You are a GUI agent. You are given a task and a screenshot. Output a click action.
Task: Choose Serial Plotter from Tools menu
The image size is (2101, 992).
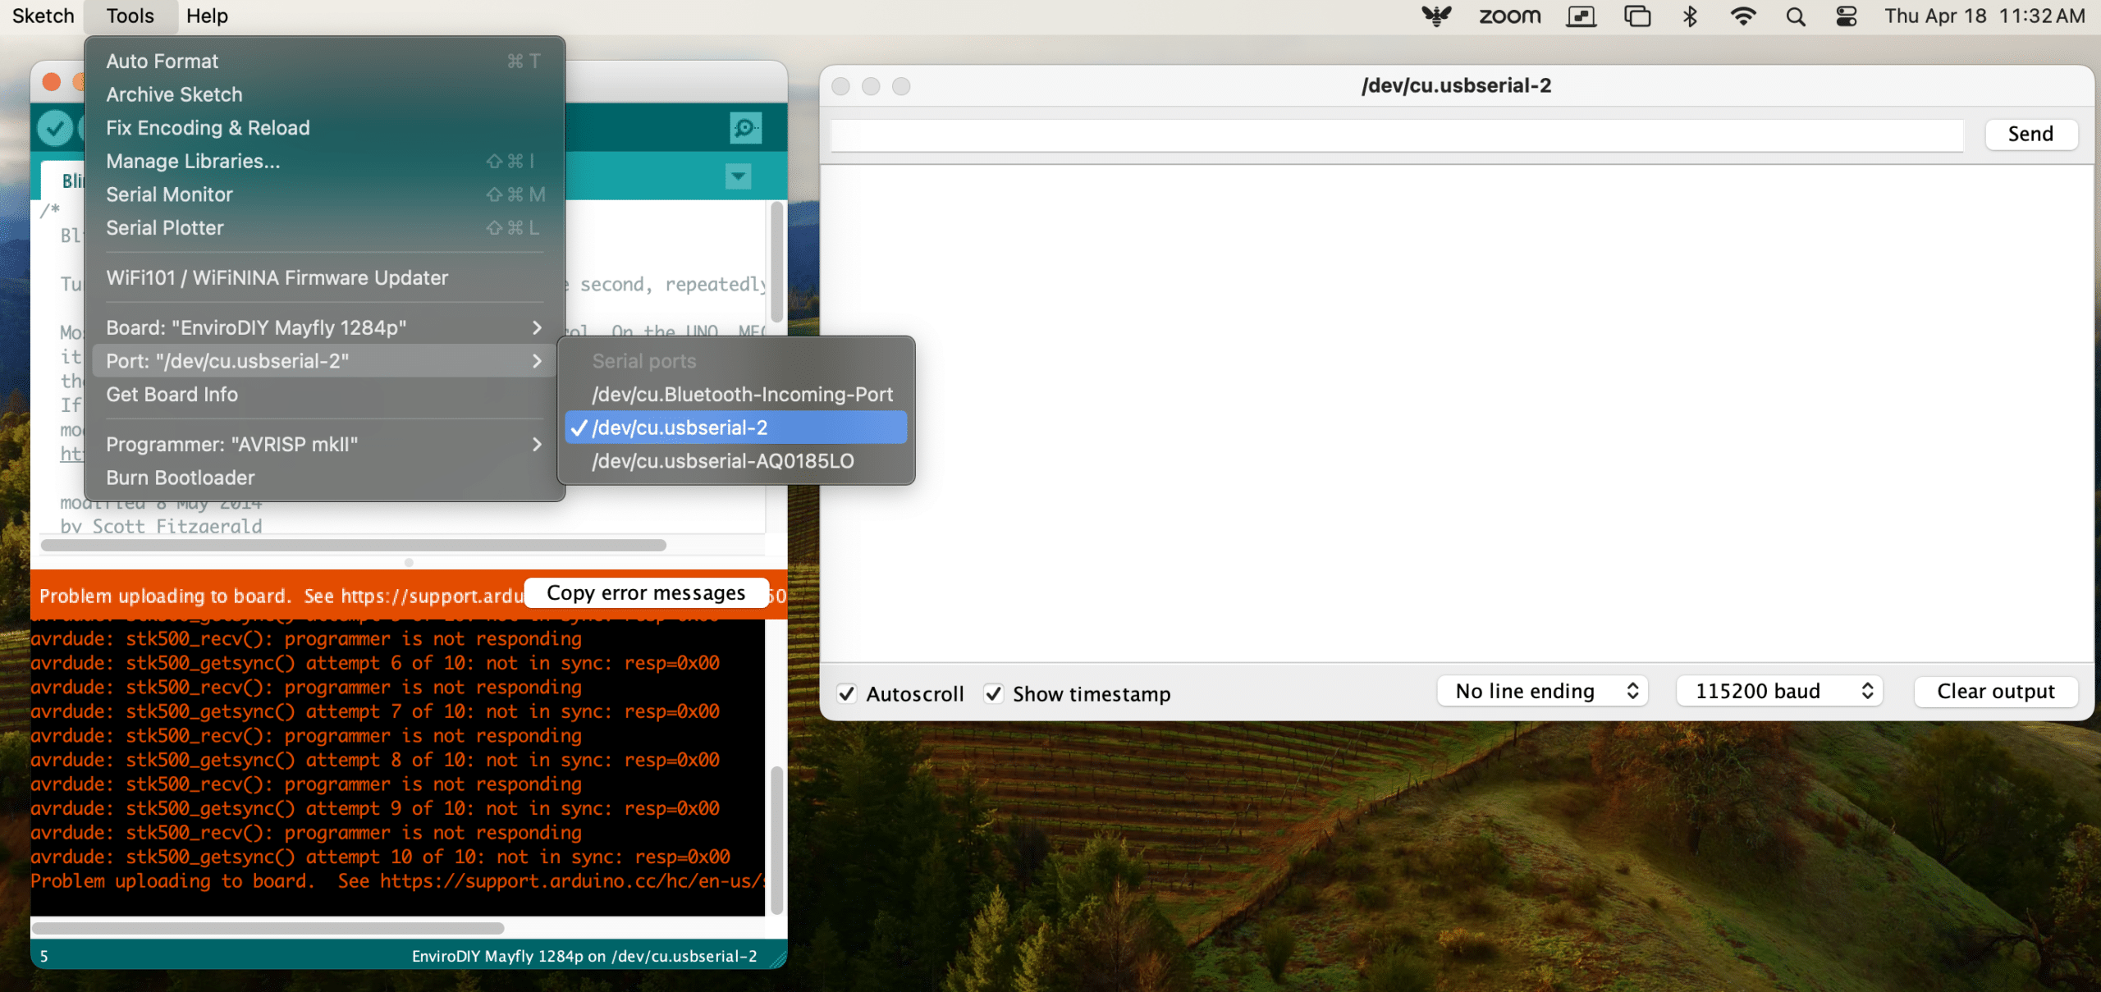[x=164, y=228]
